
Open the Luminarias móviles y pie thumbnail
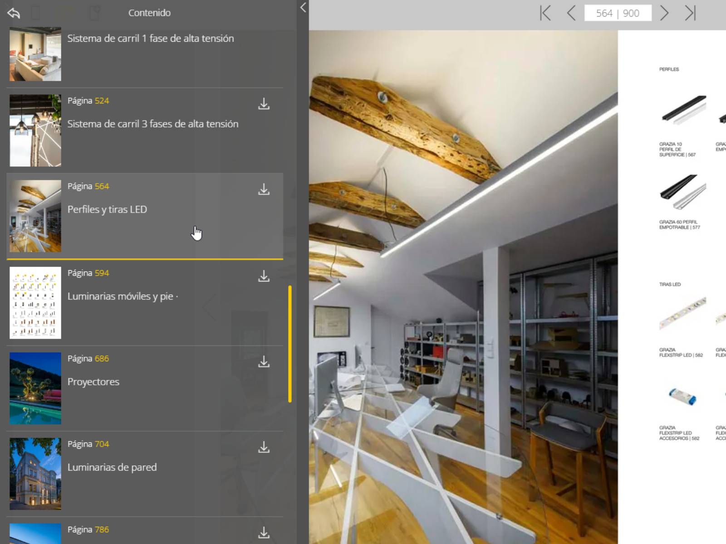[x=35, y=303]
